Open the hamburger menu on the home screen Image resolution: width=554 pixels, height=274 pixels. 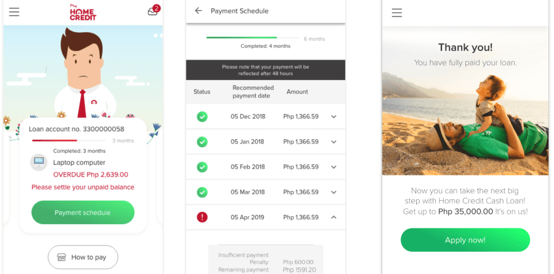click(x=14, y=12)
